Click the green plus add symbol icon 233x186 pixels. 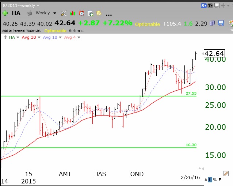click(5, 13)
